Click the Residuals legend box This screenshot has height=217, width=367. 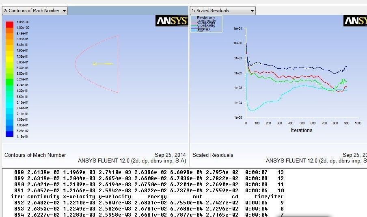206,24
